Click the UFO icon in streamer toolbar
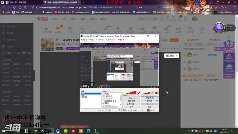The image size is (238, 134). pos(154,28)
